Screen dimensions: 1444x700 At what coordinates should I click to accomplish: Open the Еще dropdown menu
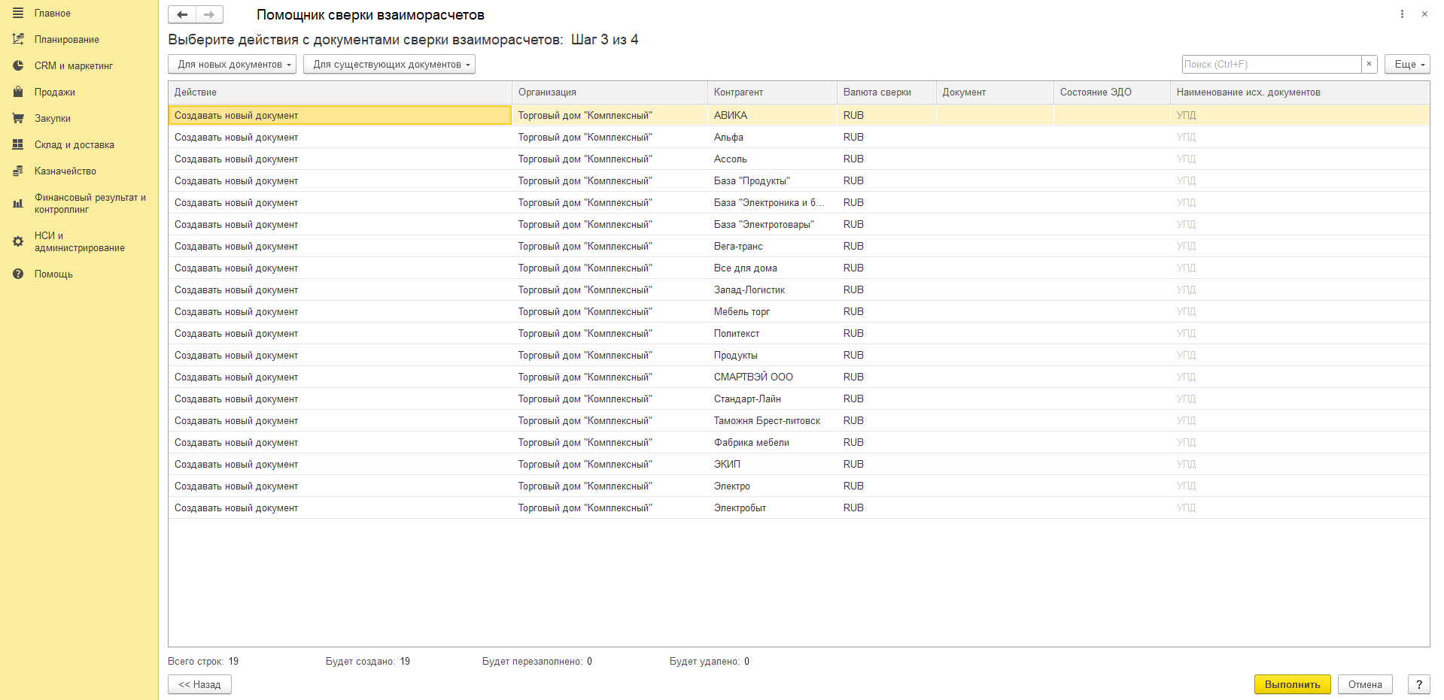[1407, 64]
